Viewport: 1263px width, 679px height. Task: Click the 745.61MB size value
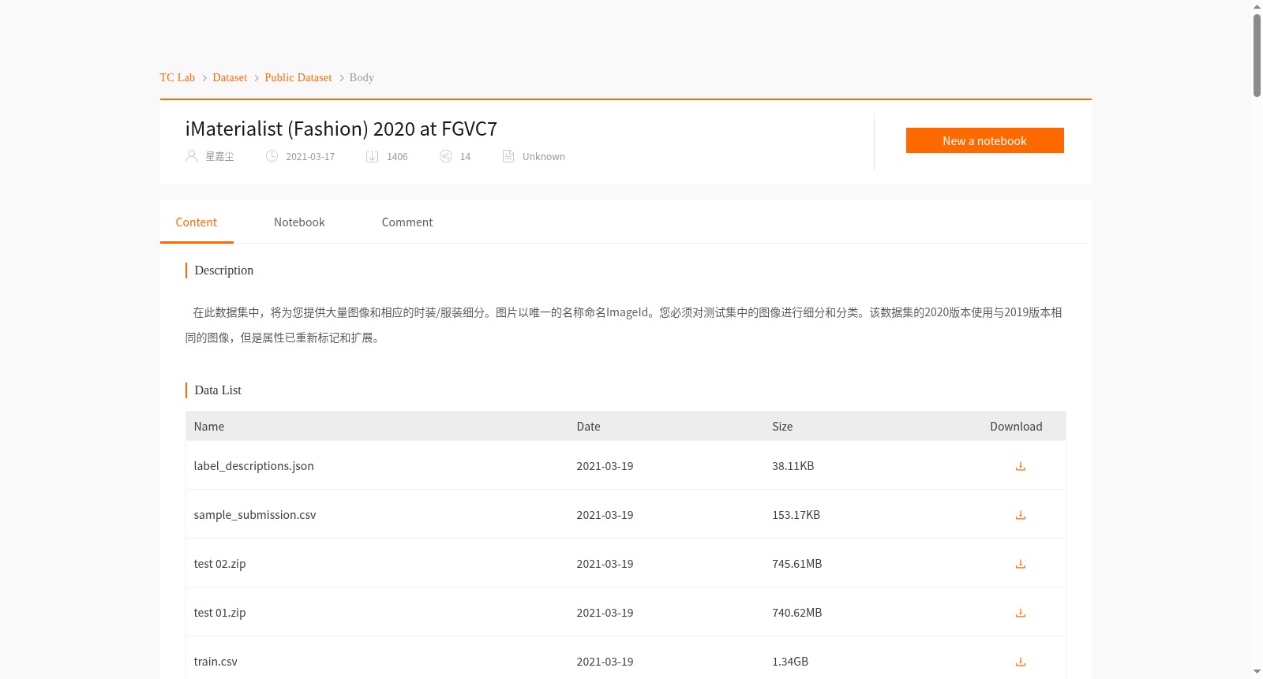click(x=797, y=564)
